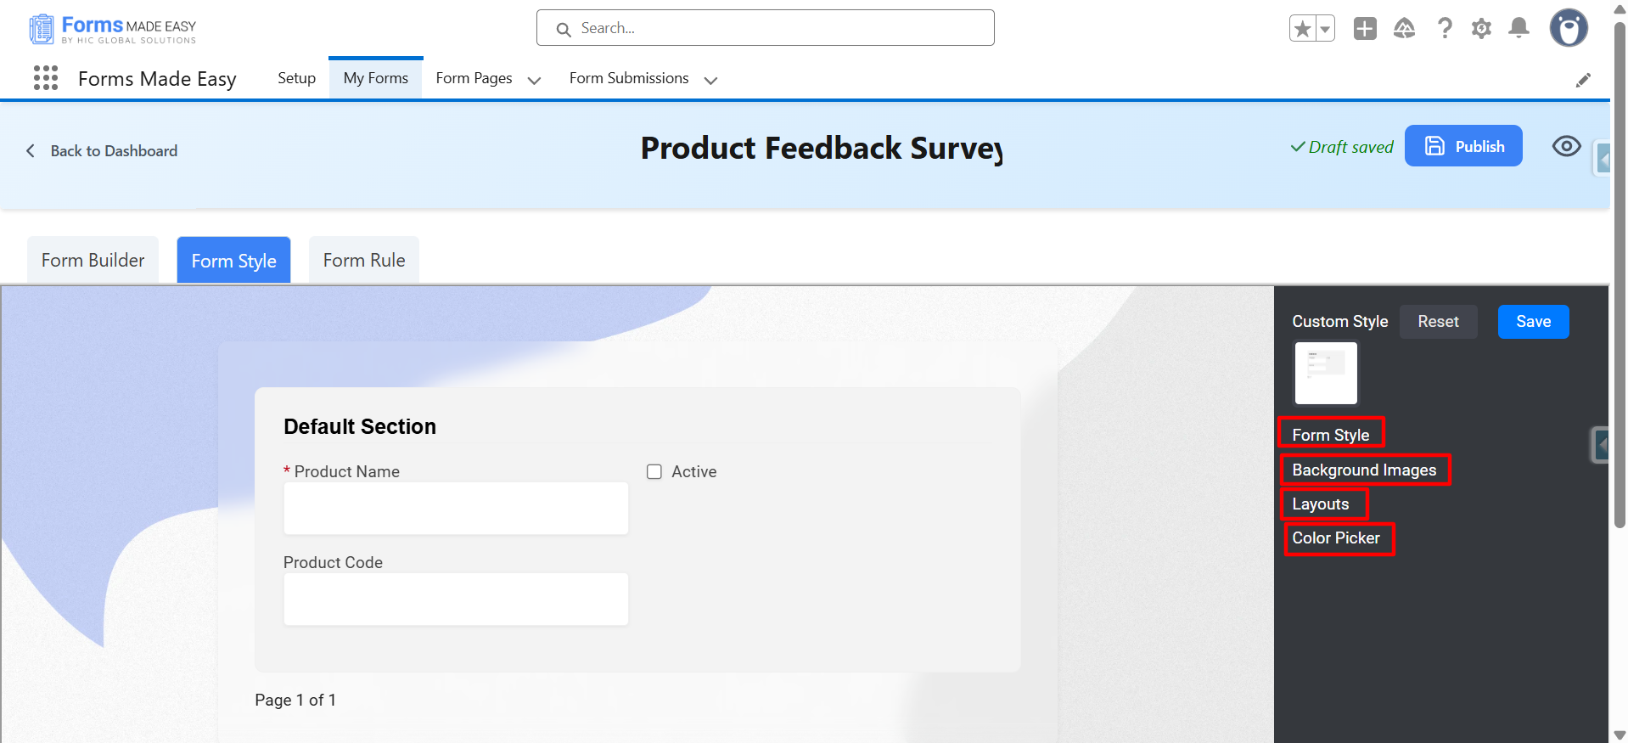Expand the Favorites list dropdown arrow
The image size is (1628, 743).
(x=1325, y=29)
